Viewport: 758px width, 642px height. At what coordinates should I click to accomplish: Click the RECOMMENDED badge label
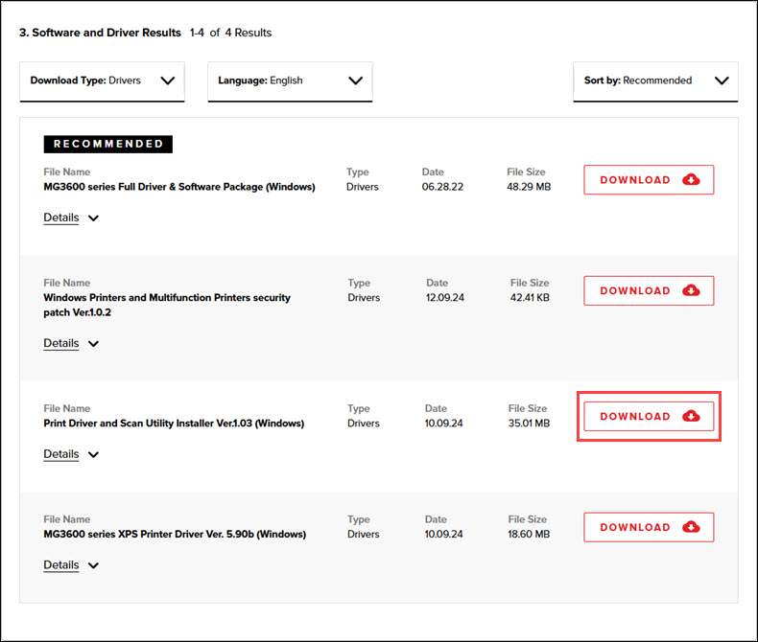[x=108, y=144]
